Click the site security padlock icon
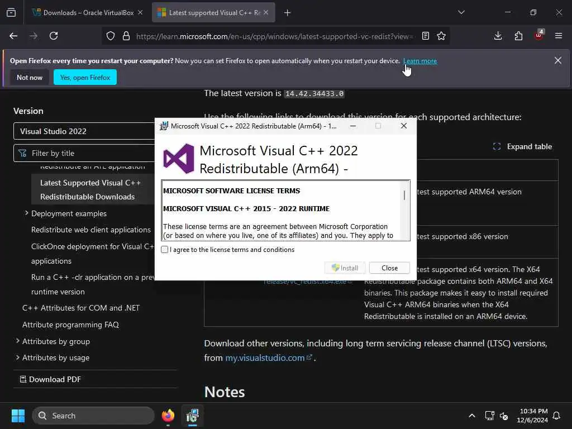 (126, 36)
